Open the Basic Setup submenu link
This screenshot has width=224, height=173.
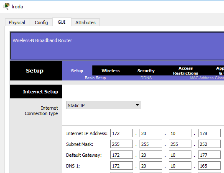pos(95,78)
